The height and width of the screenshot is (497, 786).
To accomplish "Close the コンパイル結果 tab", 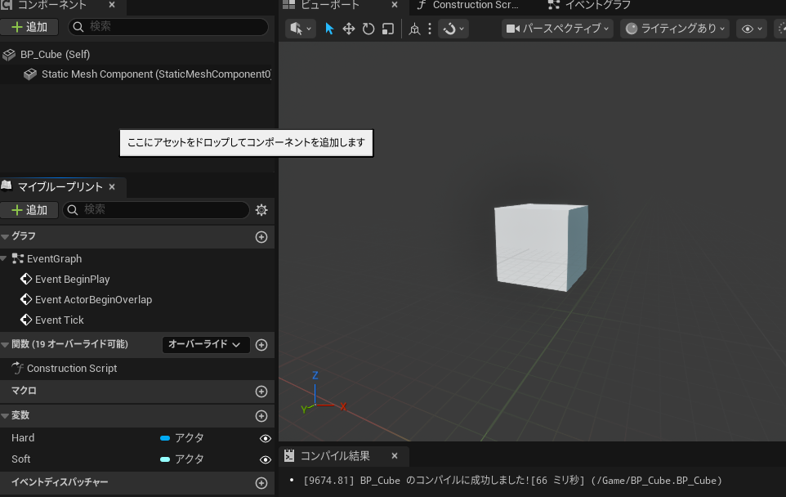I will coord(395,455).
